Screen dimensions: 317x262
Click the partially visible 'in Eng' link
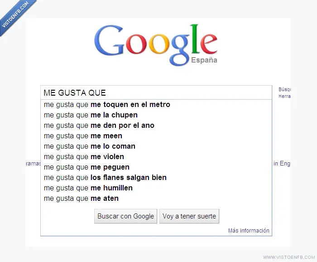[x=282, y=164]
